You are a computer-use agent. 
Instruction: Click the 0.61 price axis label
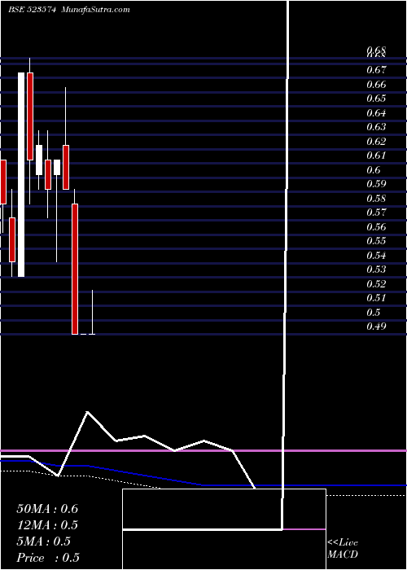point(376,156)
